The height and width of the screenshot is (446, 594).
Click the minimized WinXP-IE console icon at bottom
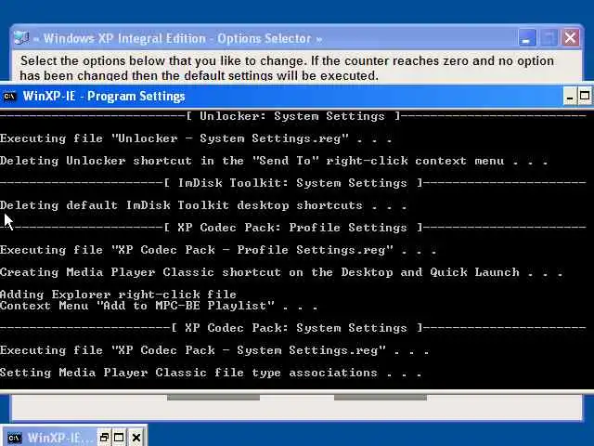coord(15,438)
